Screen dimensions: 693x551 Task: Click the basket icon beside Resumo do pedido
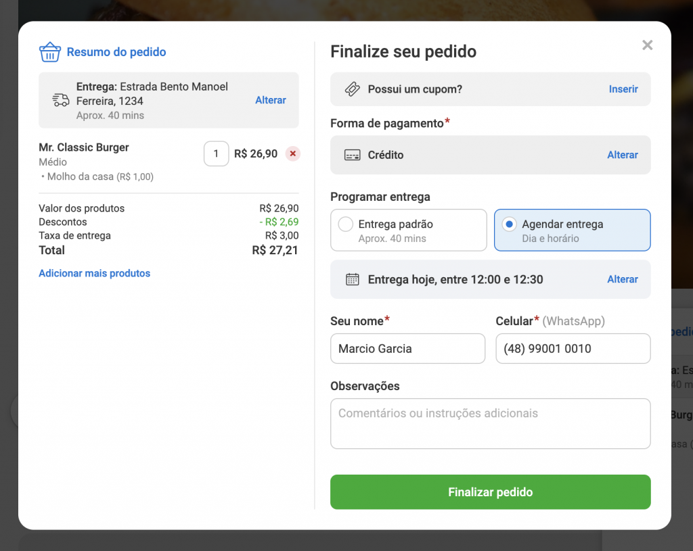coord(50,51)
